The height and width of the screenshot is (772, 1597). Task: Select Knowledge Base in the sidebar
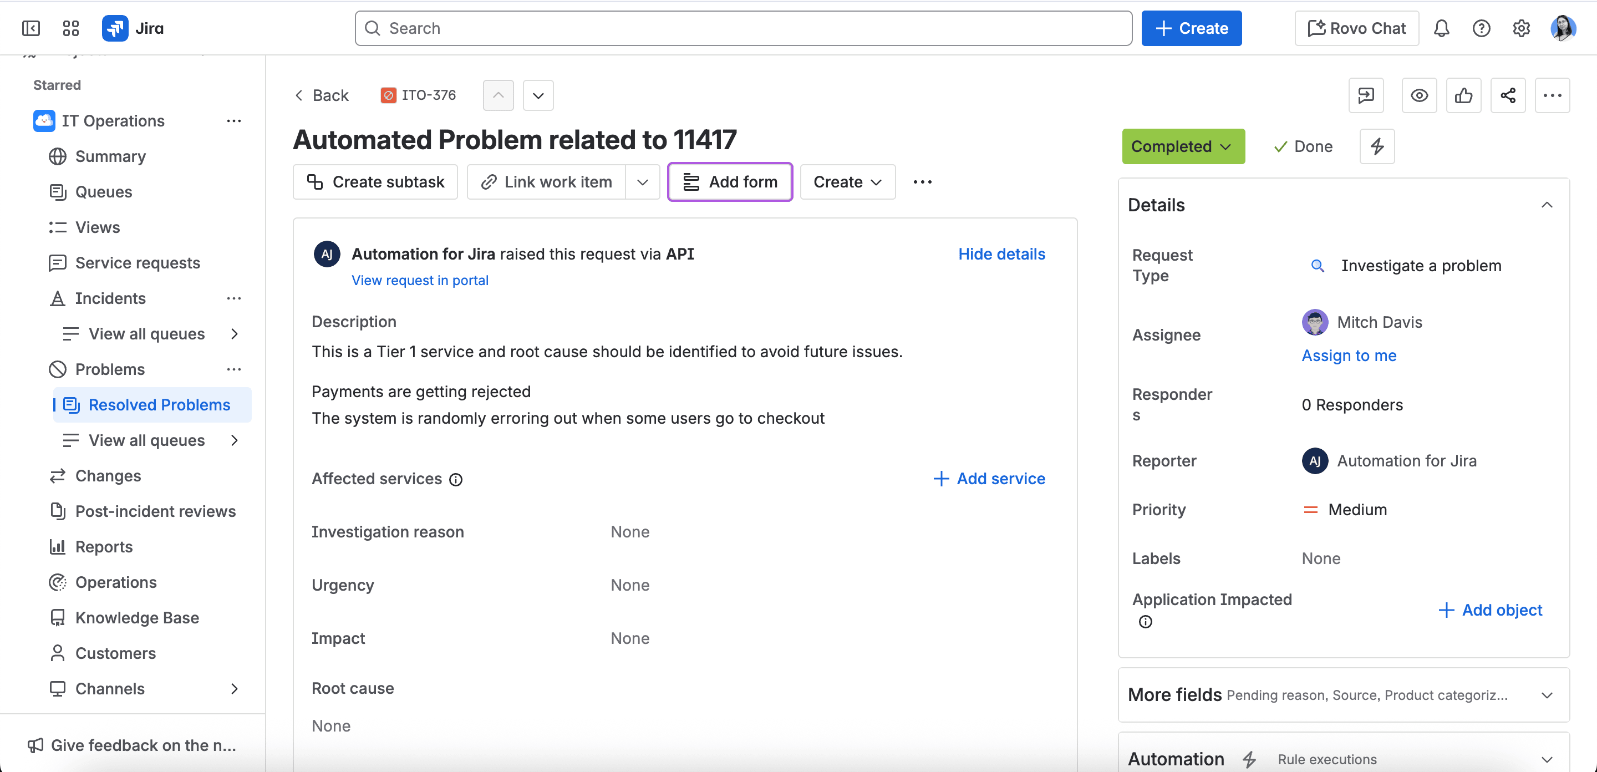[136, 618]
